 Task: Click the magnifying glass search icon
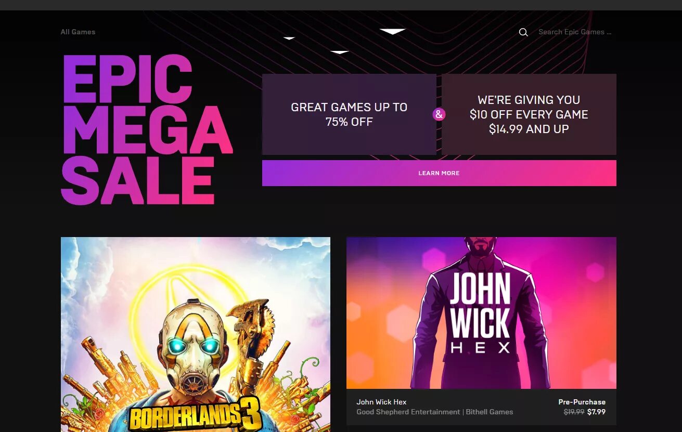tap(523, 32)
